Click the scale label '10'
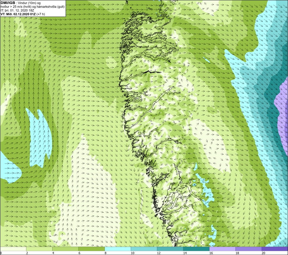Image resolution: width=288 pixels, height=255 pixels. pyautogui.click(x=132, y=253)
